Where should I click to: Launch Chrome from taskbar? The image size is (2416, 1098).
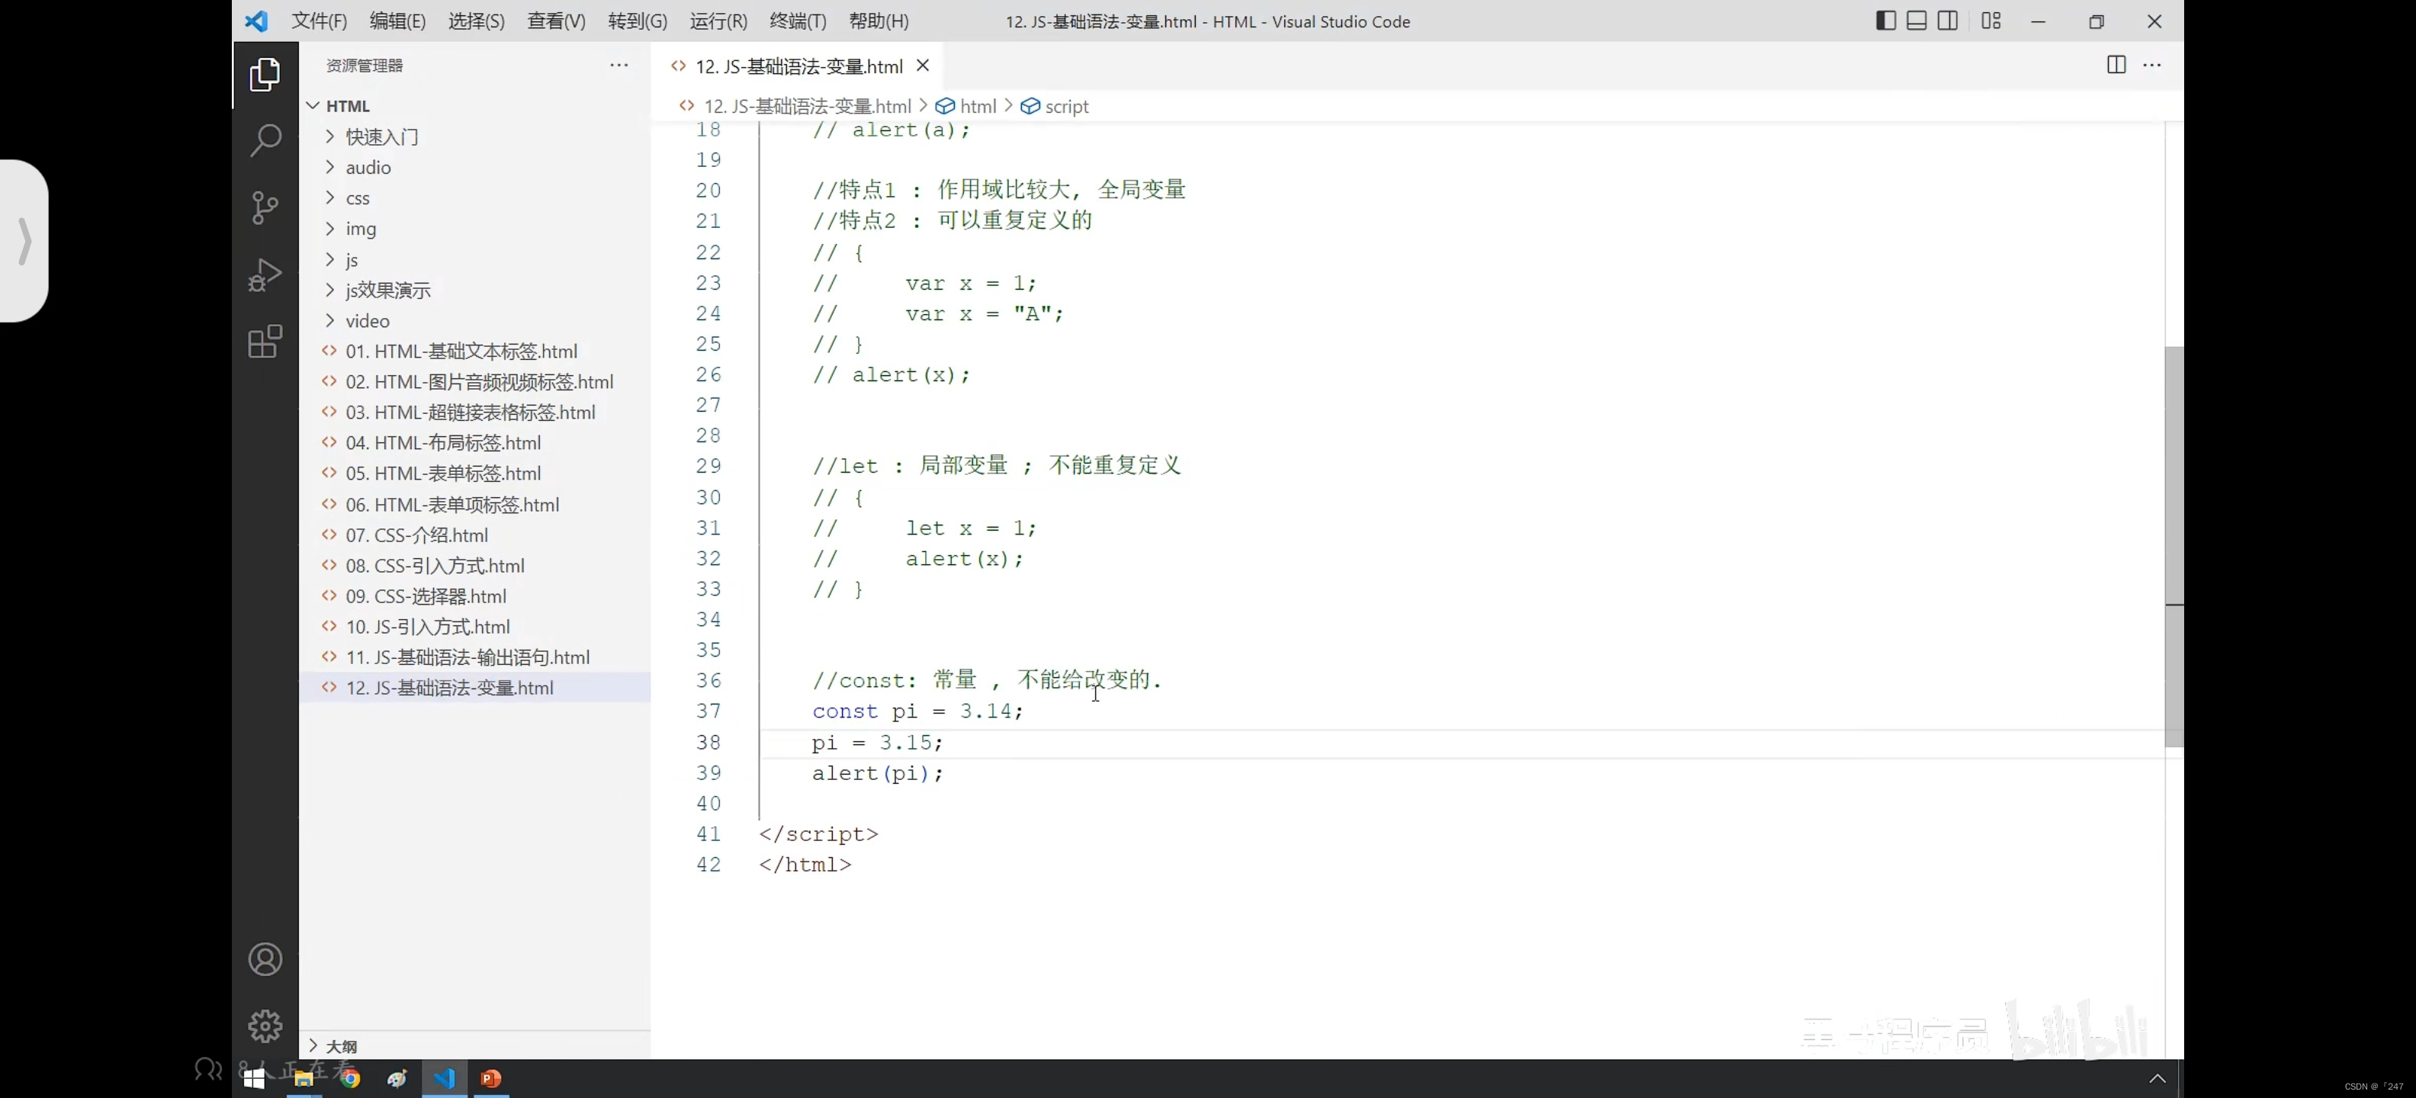click(x=351, y=1078)
